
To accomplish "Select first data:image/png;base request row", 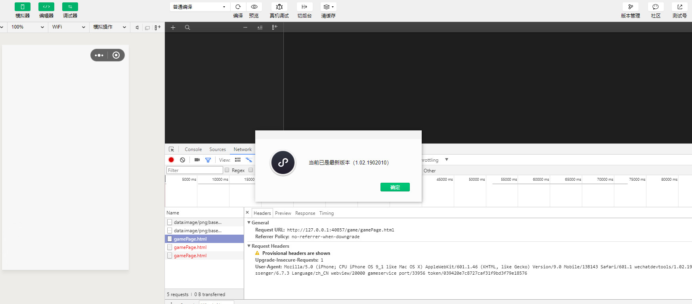I will 205,222.
